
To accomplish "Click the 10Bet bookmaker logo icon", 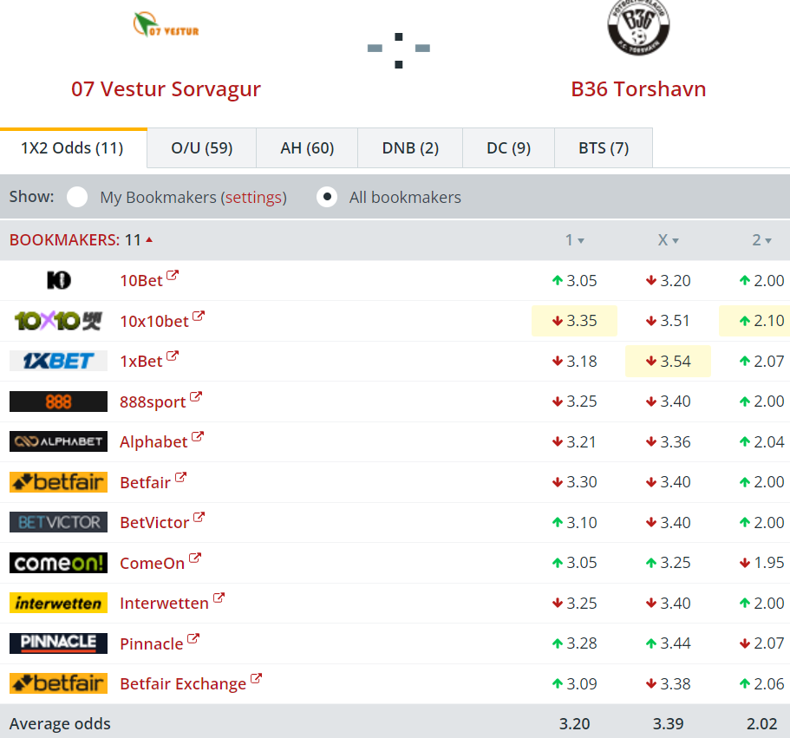I will (58, 280).
